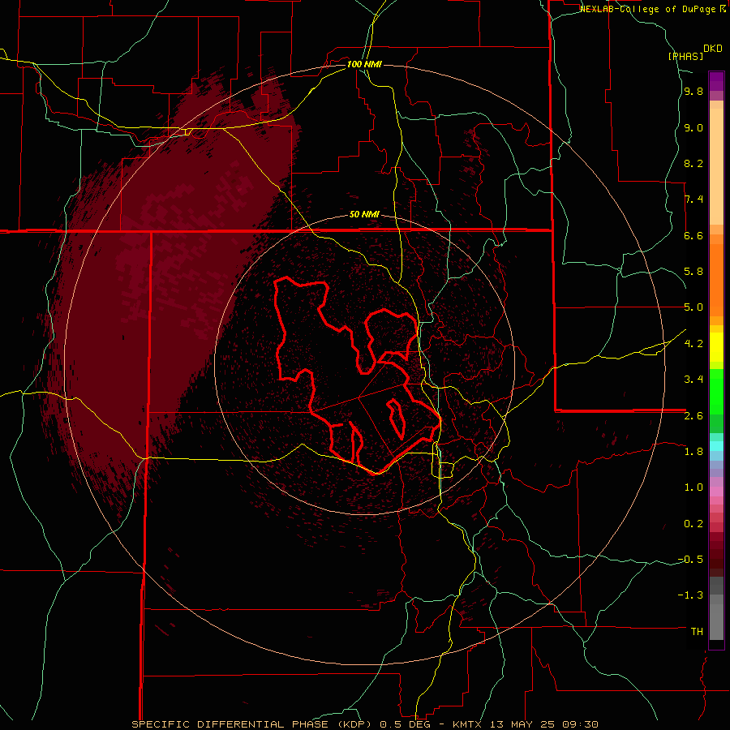
Task: Click the NEXLAB-College of DuPage label
Action: tap(649, 9)
